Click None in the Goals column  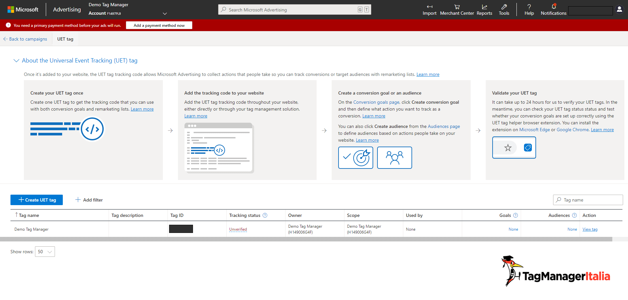click(513, 229)
